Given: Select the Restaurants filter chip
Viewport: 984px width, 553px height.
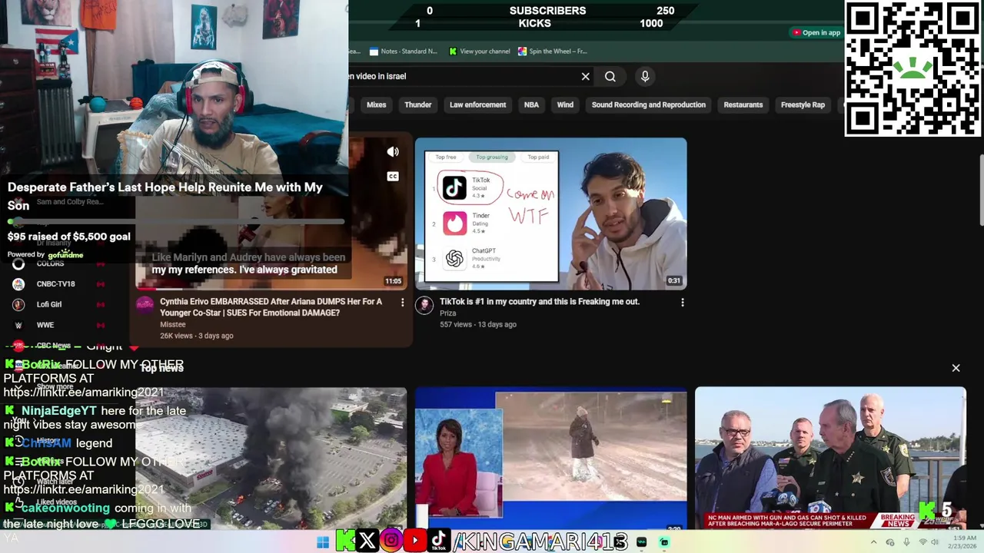Looking at the screenshot, I should coord(743,104).
